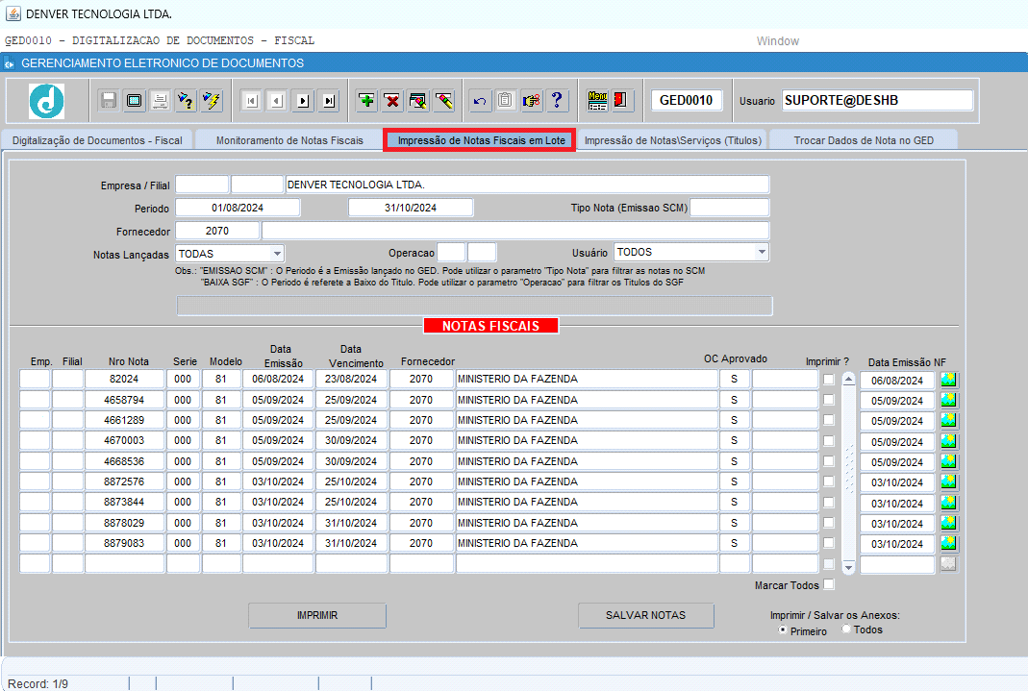
Task: Click the undo arrow icon
Action: pos(480,101)
